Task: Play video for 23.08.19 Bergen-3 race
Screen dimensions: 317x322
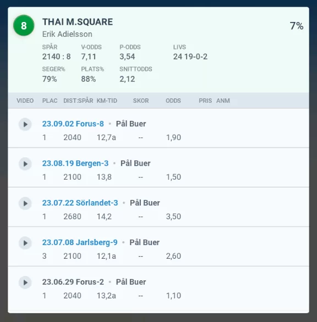Action: point(25,164)
